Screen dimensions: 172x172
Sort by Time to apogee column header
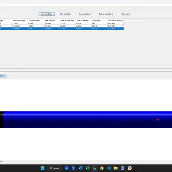(84, 20)
